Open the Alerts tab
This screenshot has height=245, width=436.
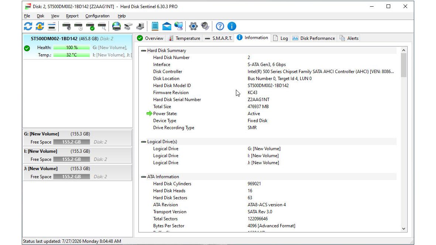click(x=349, y=38)
